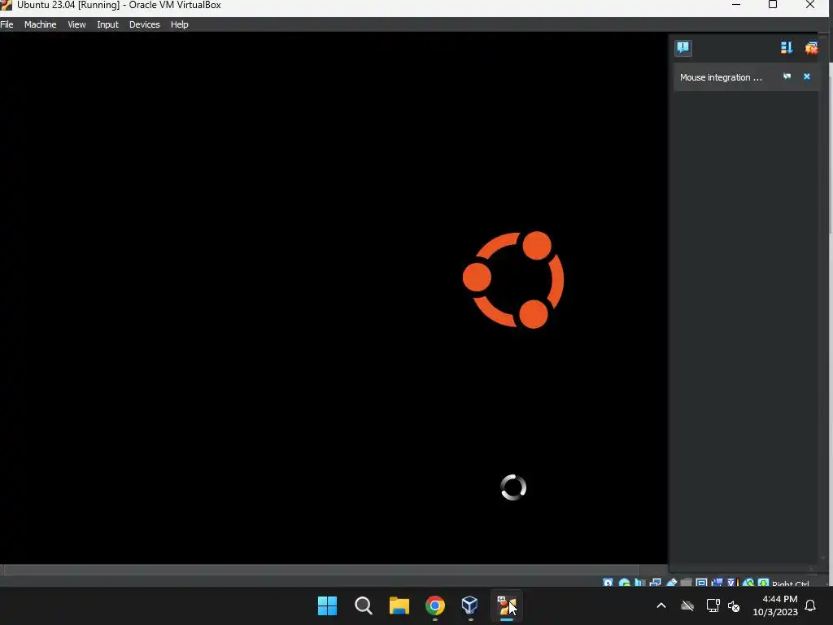Open Windows taskbar Search

tap(364, 605)
